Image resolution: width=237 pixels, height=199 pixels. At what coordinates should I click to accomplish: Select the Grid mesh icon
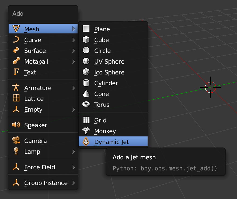tap(86, 120)
